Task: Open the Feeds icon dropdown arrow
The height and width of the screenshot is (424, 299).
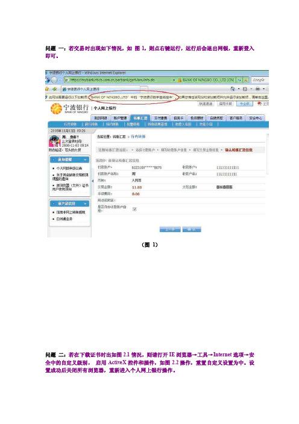Action: click(x=251, y=89)
